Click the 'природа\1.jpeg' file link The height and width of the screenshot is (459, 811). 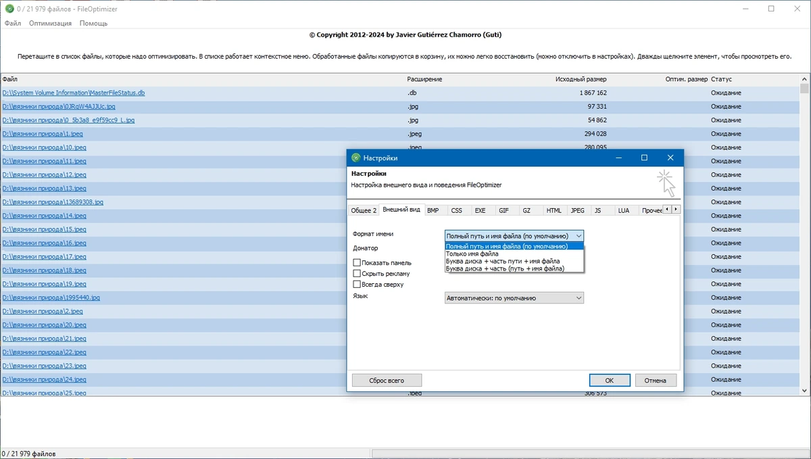pos(43,134)
